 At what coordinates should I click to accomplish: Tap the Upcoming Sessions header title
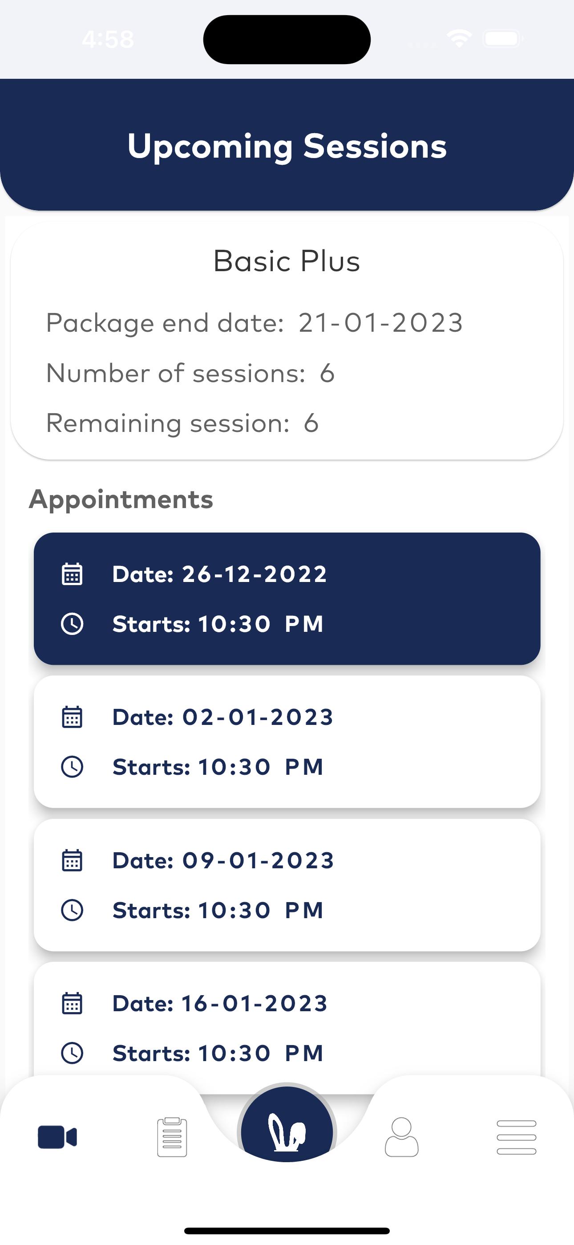pos(287,146)
